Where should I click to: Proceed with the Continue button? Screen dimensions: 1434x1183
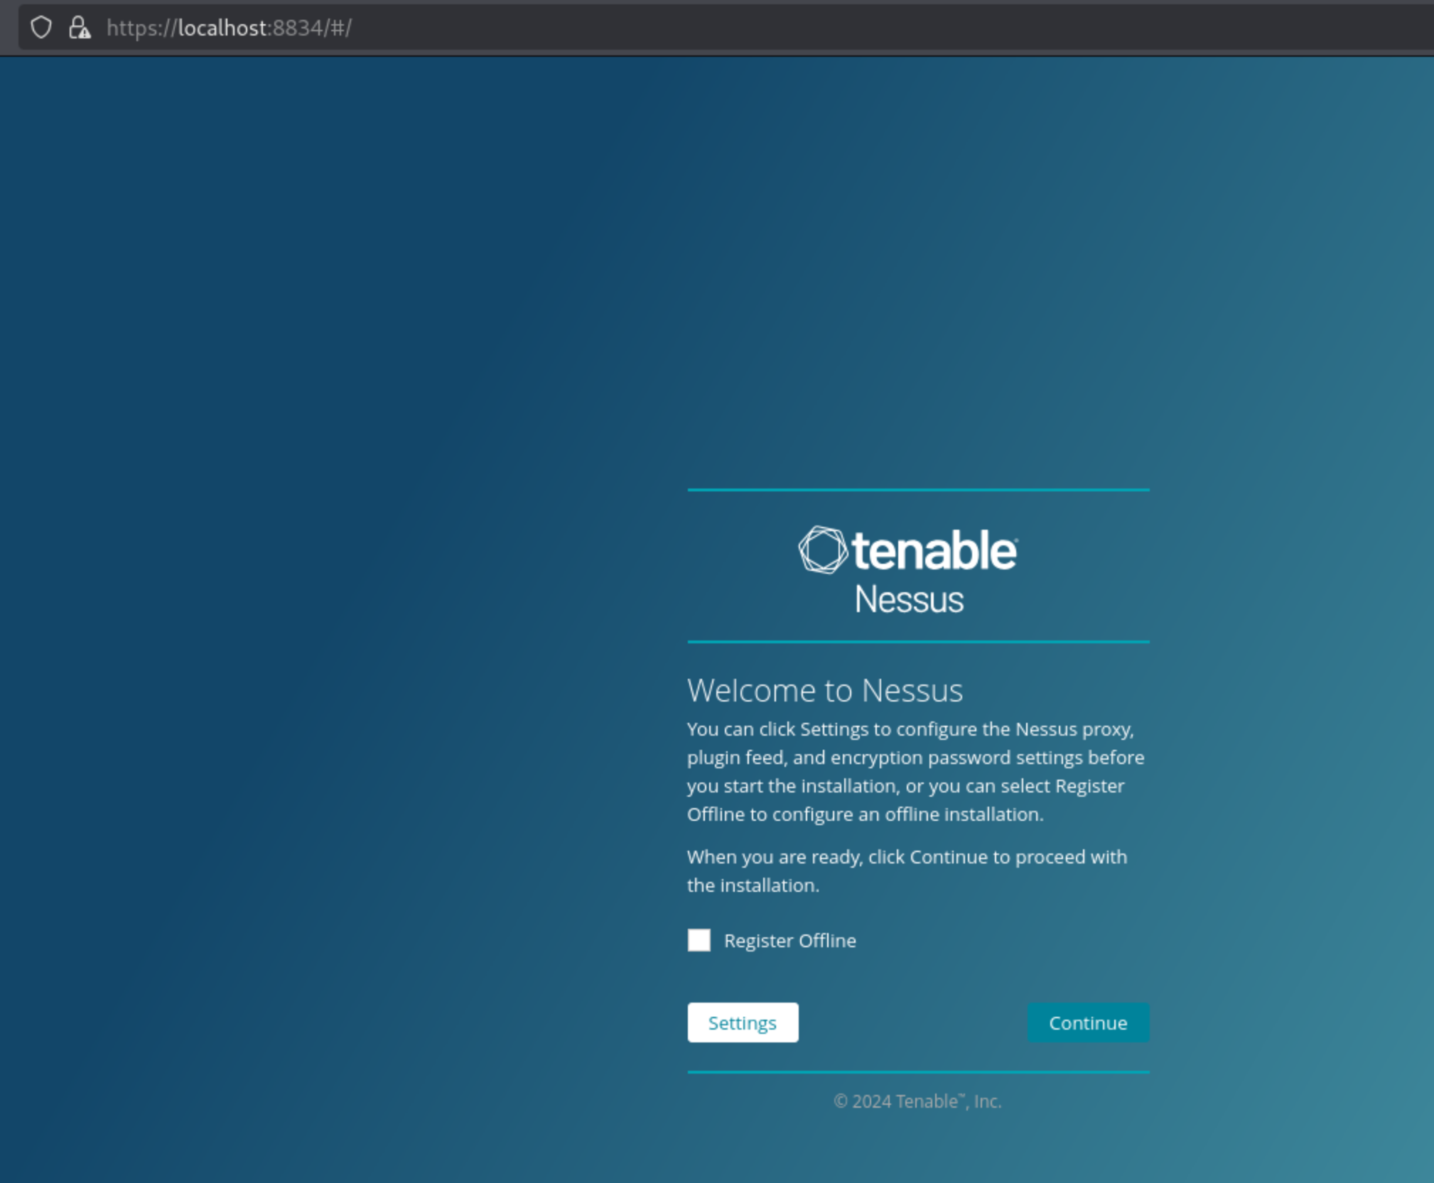[1088, 1023]
